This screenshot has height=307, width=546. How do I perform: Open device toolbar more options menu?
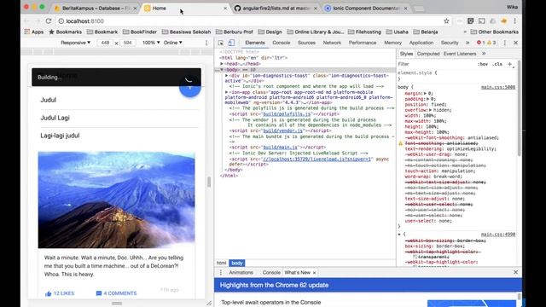(x=206, y=43)
